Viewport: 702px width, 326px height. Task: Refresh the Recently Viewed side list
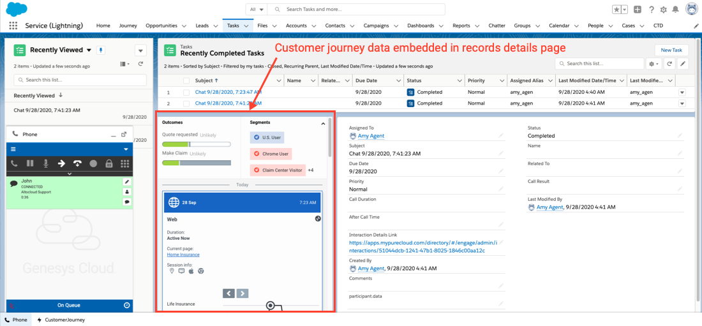pyautogui.click(x=140, y=64)
